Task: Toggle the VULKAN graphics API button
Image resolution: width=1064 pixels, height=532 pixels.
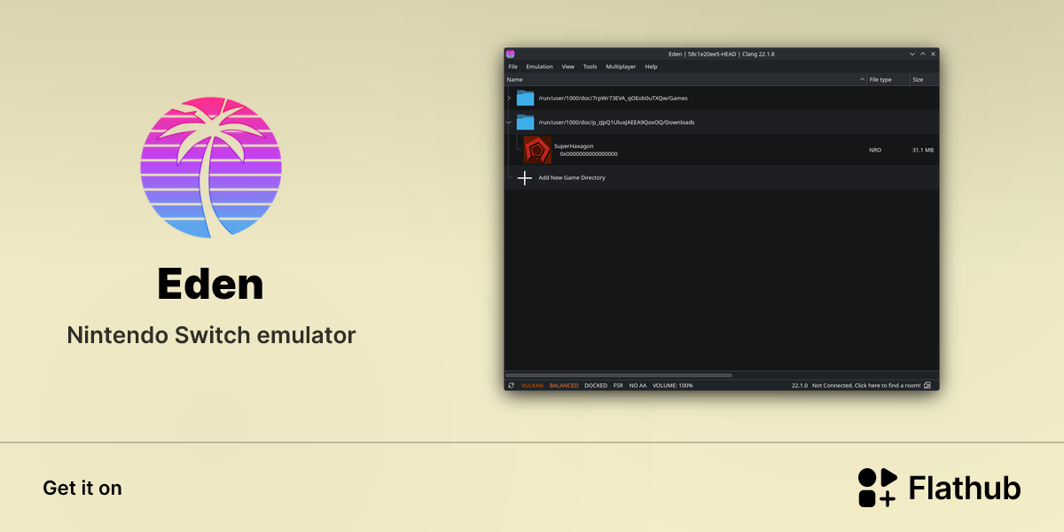Action: tap(532, 386)
